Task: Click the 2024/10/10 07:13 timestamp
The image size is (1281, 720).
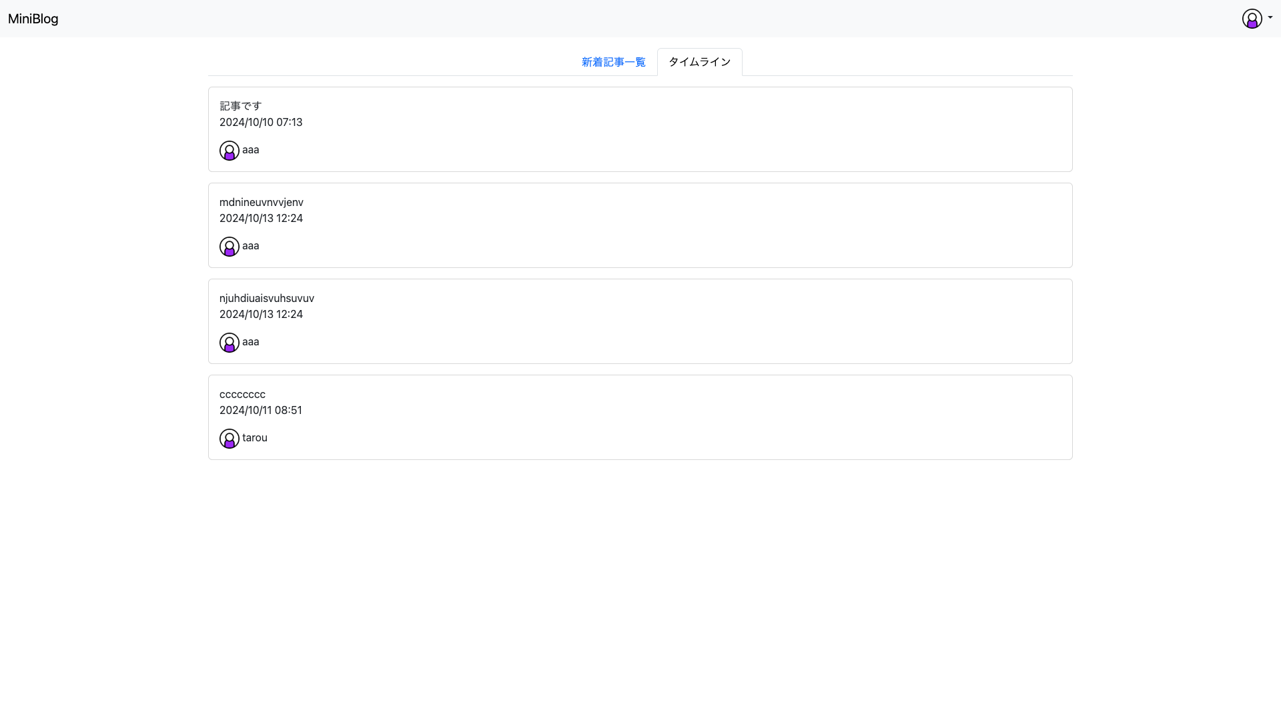Action: pyautogui.click(x=261, y=122)
